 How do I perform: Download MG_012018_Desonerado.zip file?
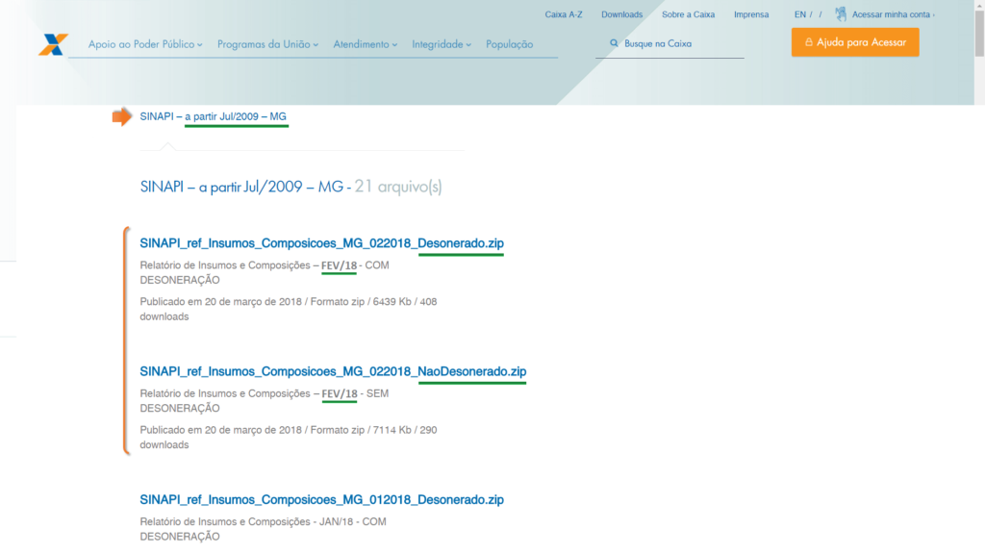point(321,499)
